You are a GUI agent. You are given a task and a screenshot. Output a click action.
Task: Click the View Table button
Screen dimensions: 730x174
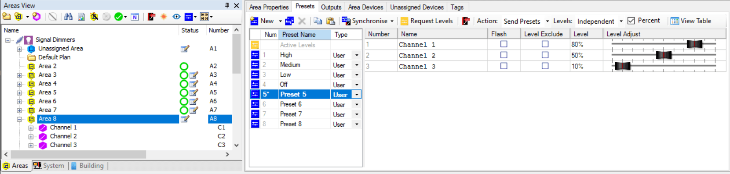(691, 21)
